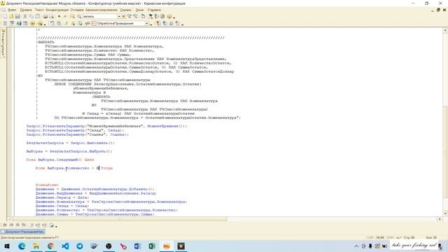This screenshot has width=448, height=252.
Task: Click the help question-mark icon
Action: click(x=169, y=17)
